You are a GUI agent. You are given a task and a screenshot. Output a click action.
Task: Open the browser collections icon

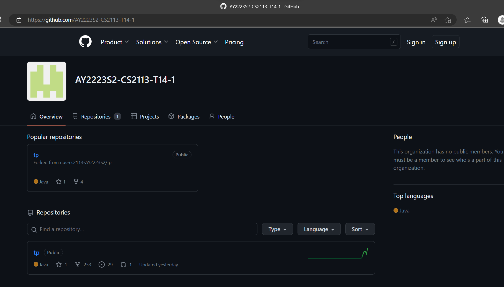[484, 20]
